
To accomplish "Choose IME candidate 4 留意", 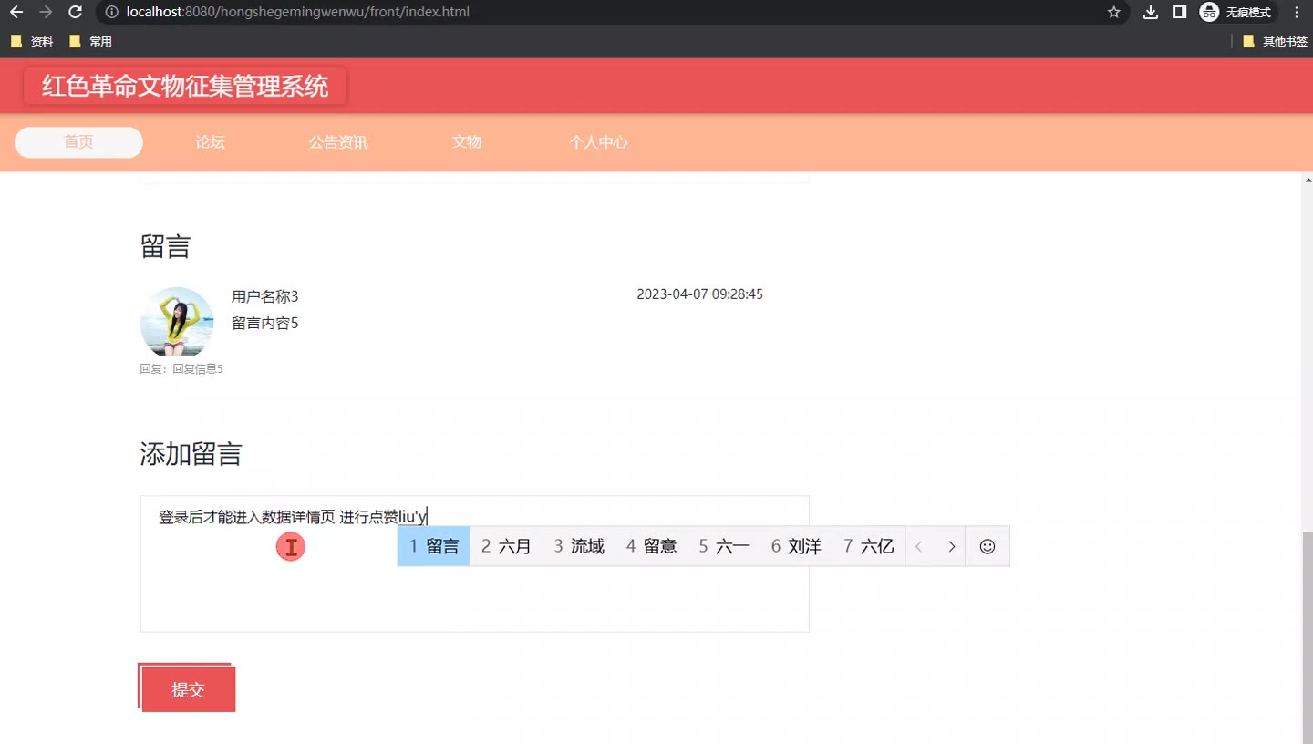I will coord(651,547).
